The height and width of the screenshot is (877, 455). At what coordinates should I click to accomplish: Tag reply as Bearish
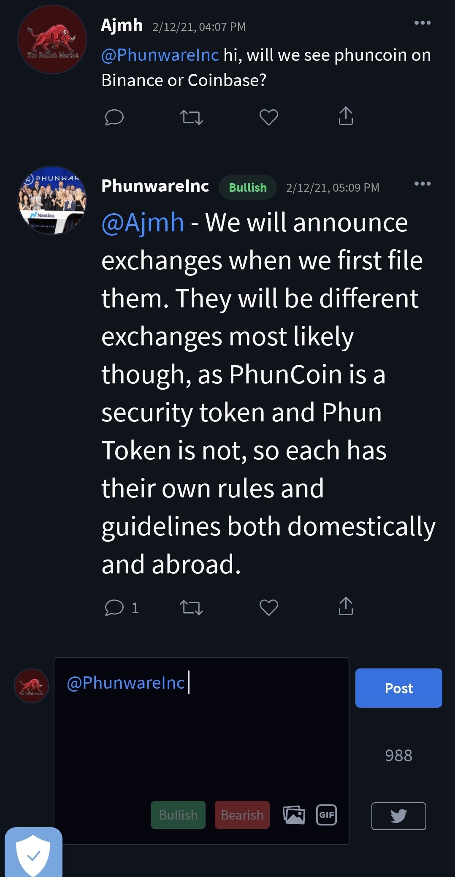242,815
